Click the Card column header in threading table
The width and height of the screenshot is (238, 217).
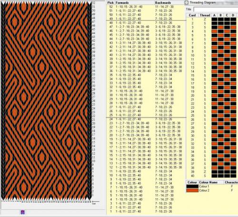click(192, 15)
